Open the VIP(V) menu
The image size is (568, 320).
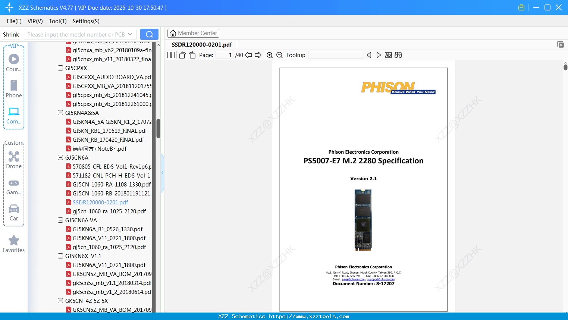click(x=35, y=21)
